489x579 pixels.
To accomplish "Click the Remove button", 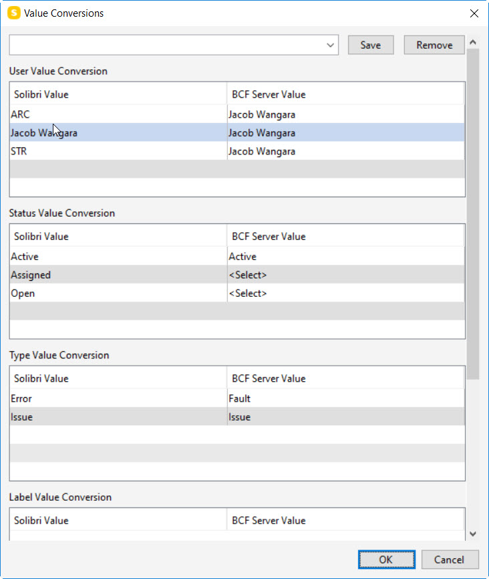I will coord(434,45).
